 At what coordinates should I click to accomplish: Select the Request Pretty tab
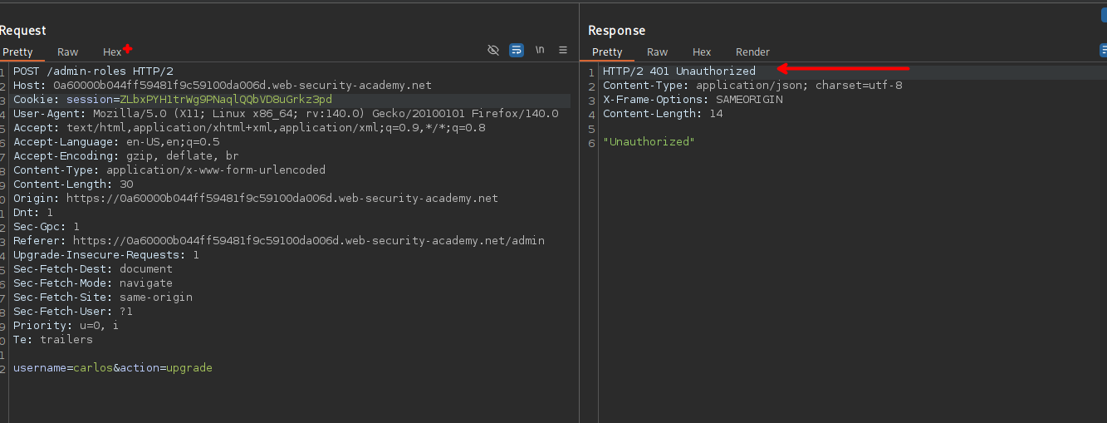coord(17,52)
